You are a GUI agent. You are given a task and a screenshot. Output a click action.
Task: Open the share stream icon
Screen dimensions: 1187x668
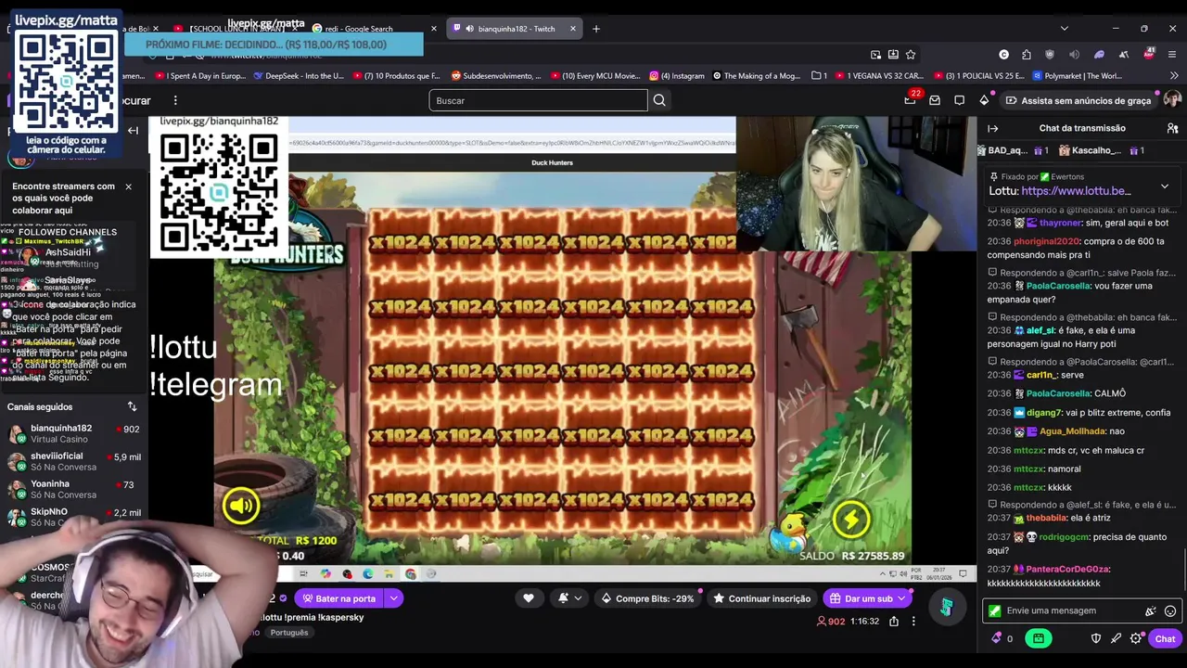point(894,621)
